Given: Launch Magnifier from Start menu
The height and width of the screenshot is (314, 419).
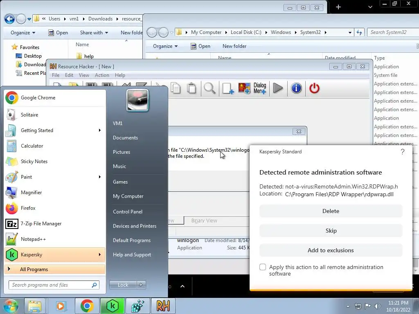Looking at the screenshot, I should click(55, 193).
